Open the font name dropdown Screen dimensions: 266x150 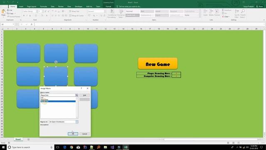[x=37, y=11]
